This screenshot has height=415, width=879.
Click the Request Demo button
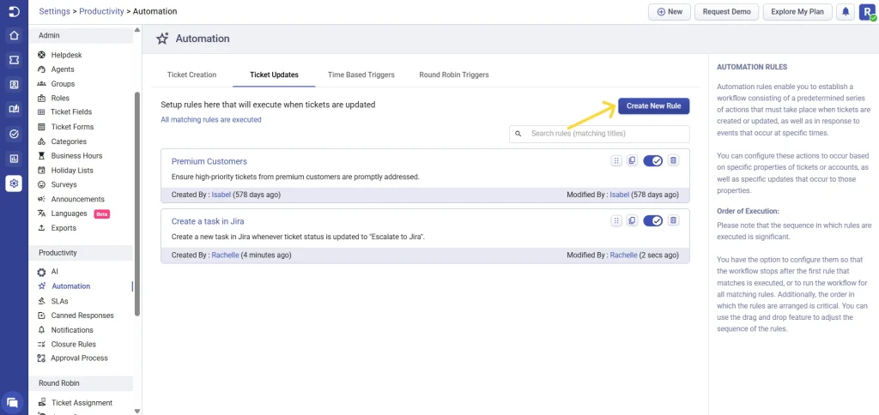tap(726, 12)
